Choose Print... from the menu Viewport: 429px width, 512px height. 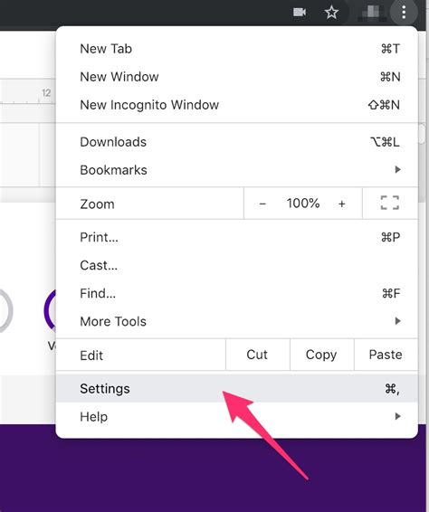(237, 237)
